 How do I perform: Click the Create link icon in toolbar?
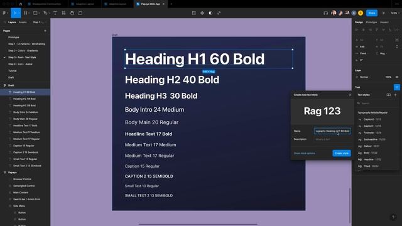[x=219, y=13]
